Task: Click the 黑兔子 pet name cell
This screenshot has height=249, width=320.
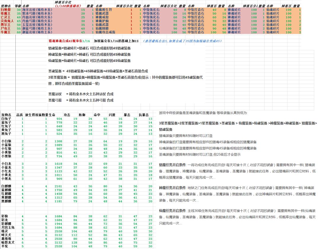Action: [6, 134]
